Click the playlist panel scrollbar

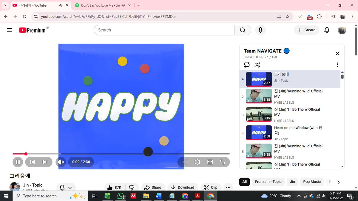pyautogui.click(x=342, y=77)
